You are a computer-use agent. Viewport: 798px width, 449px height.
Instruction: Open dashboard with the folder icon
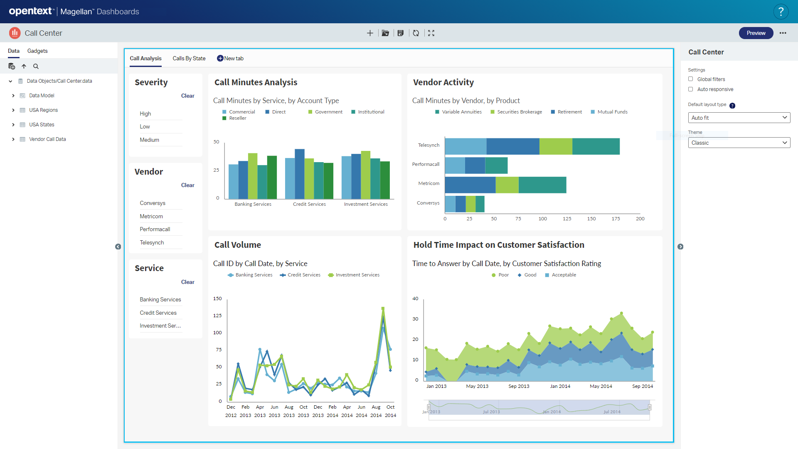385,33
